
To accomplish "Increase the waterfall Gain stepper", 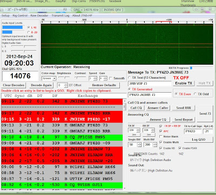I will (x=105, y=78).
